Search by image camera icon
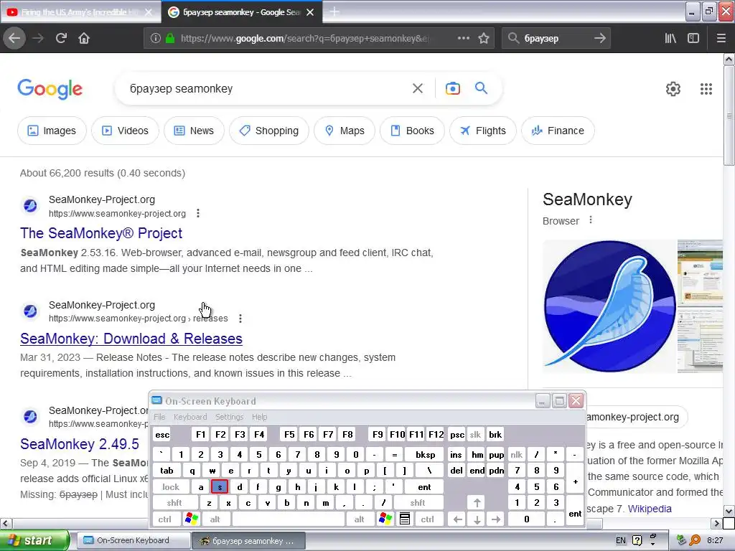Viewport: 735px width, 551px height. (x=452, y=88)
